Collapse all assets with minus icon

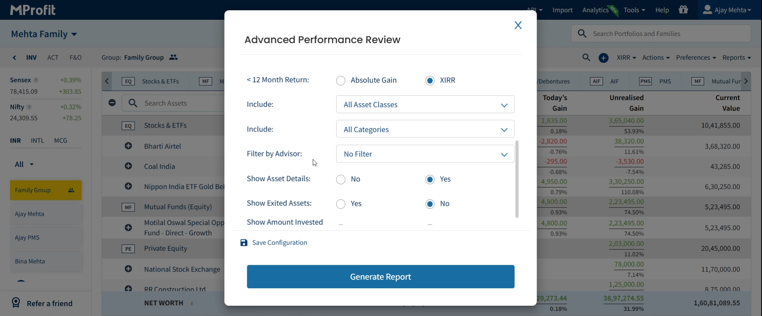click(x=112, y=103)
